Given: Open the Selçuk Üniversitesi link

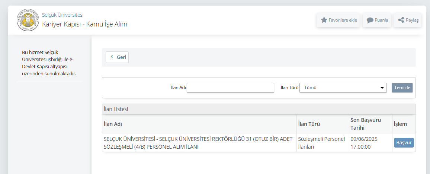Looking at the screenshot, I should point(63,15).
